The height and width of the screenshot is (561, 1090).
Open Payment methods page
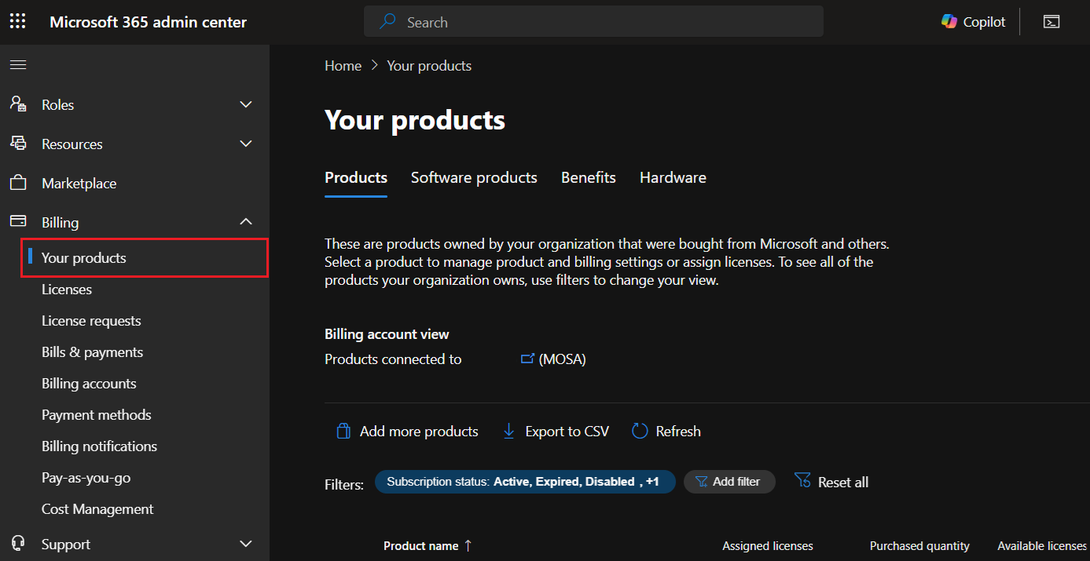97,415
